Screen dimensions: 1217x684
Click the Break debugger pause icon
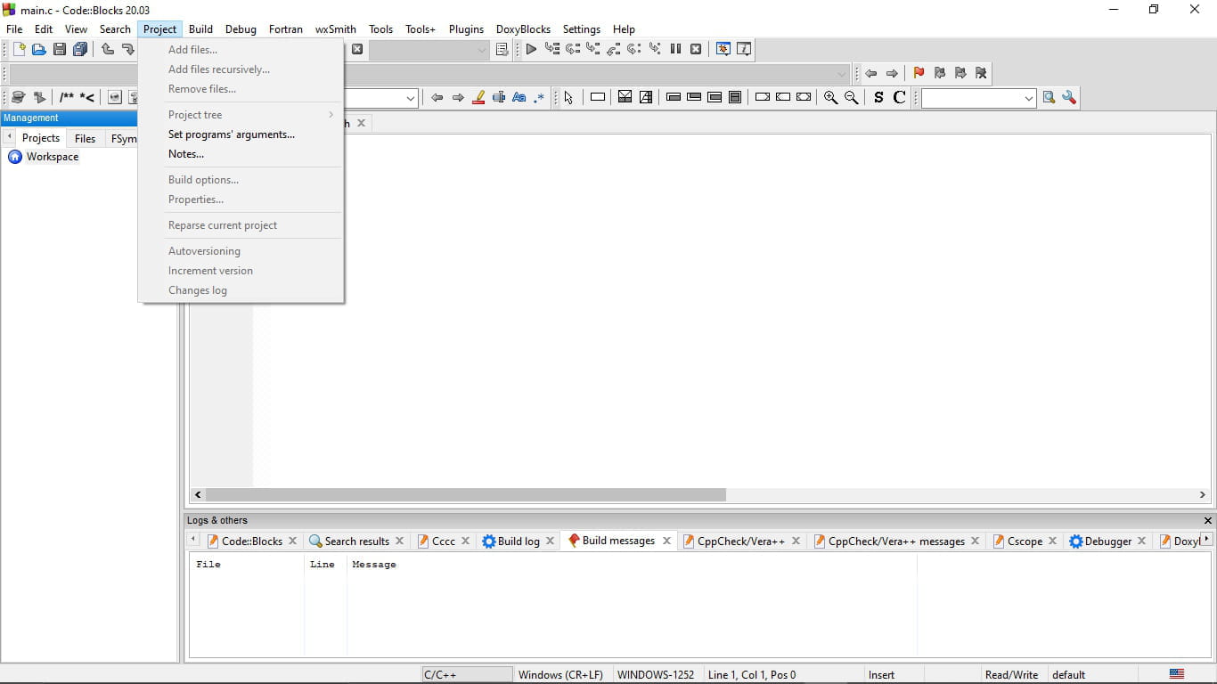[x=675, y=50]
